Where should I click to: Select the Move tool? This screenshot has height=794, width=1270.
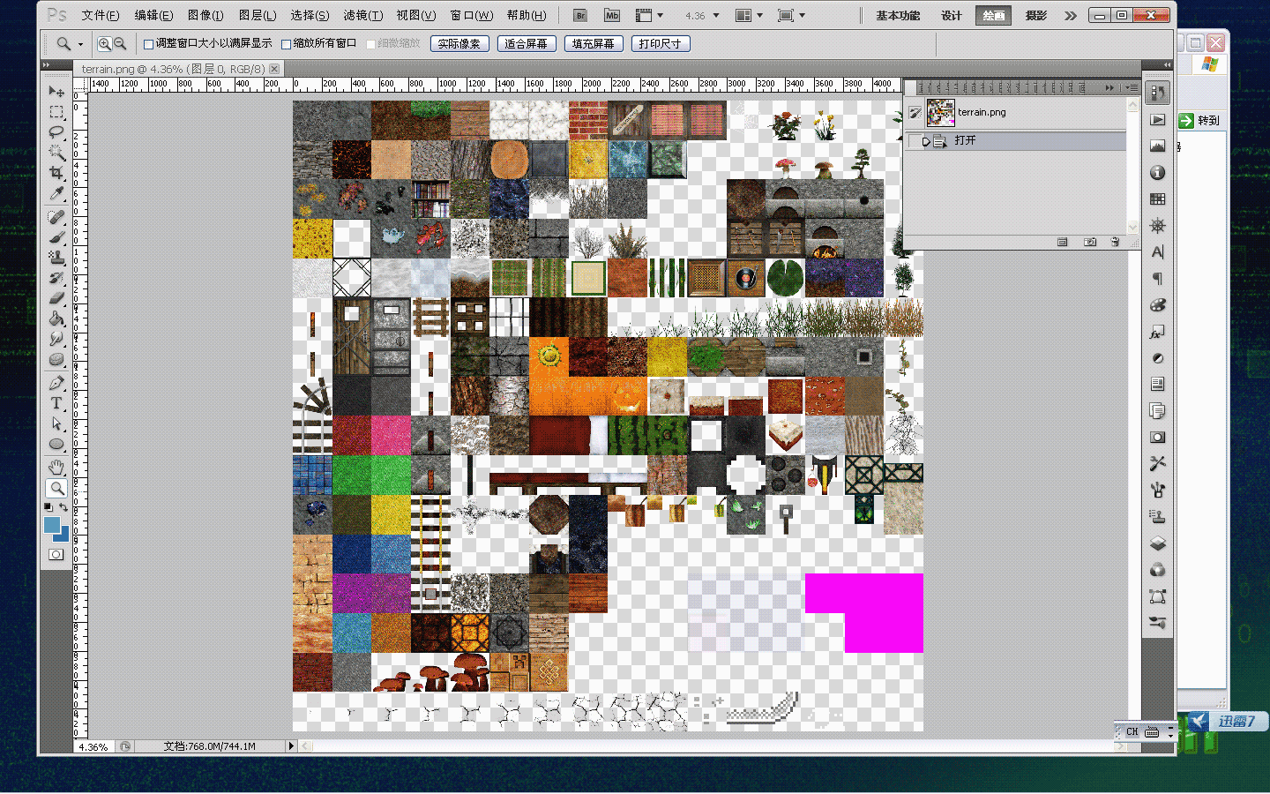[56, 91]
